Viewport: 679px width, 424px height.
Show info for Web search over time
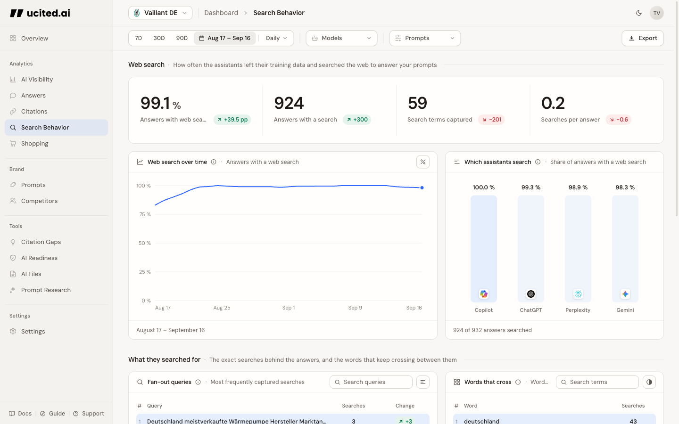pyautogui.click(x=214, y=162)
